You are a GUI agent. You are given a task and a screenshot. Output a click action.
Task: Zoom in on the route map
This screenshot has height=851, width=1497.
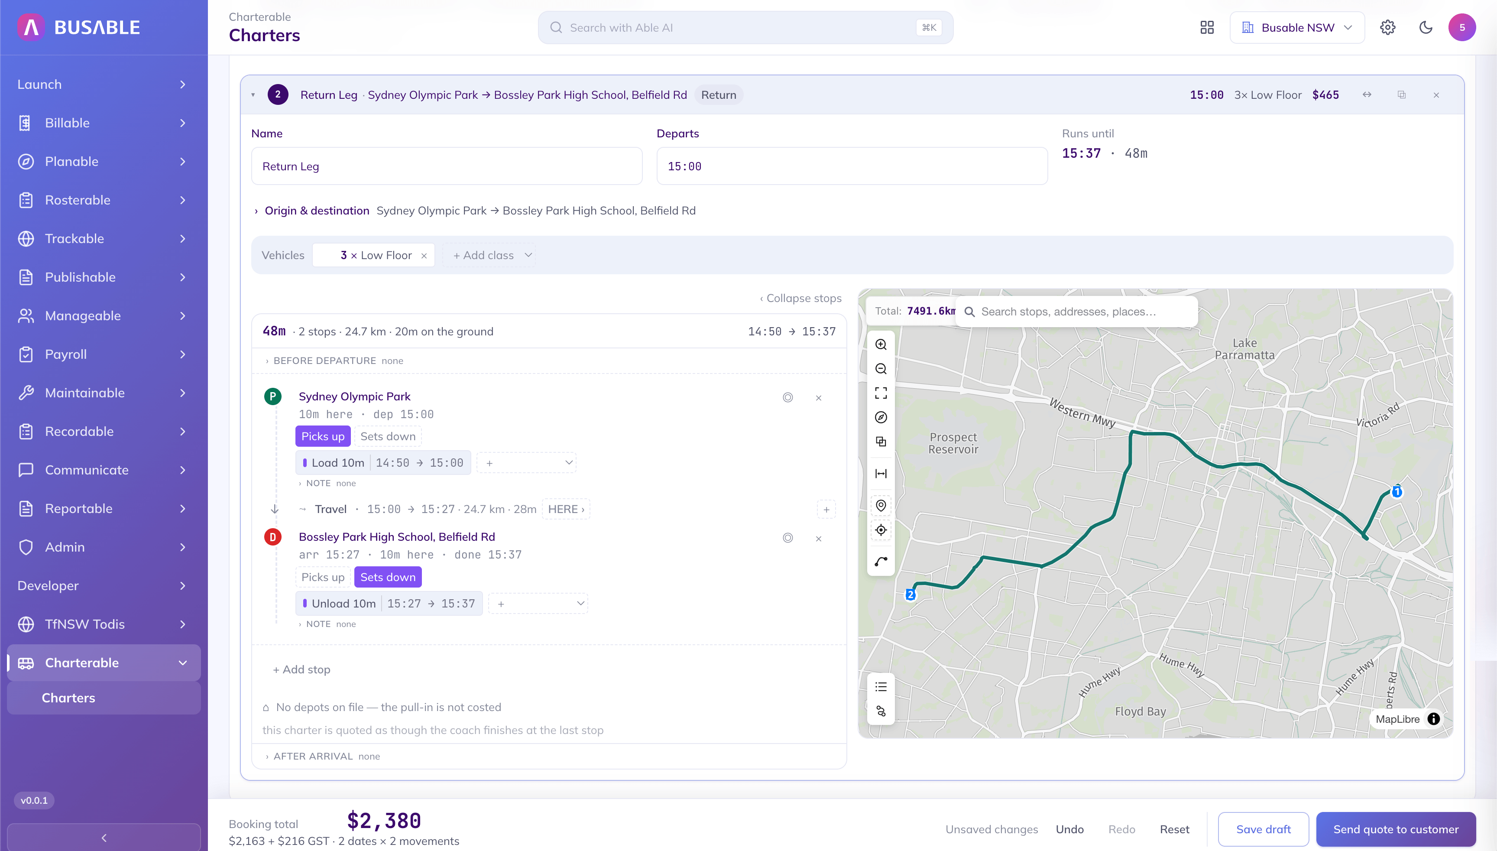(x=881, y=344)
